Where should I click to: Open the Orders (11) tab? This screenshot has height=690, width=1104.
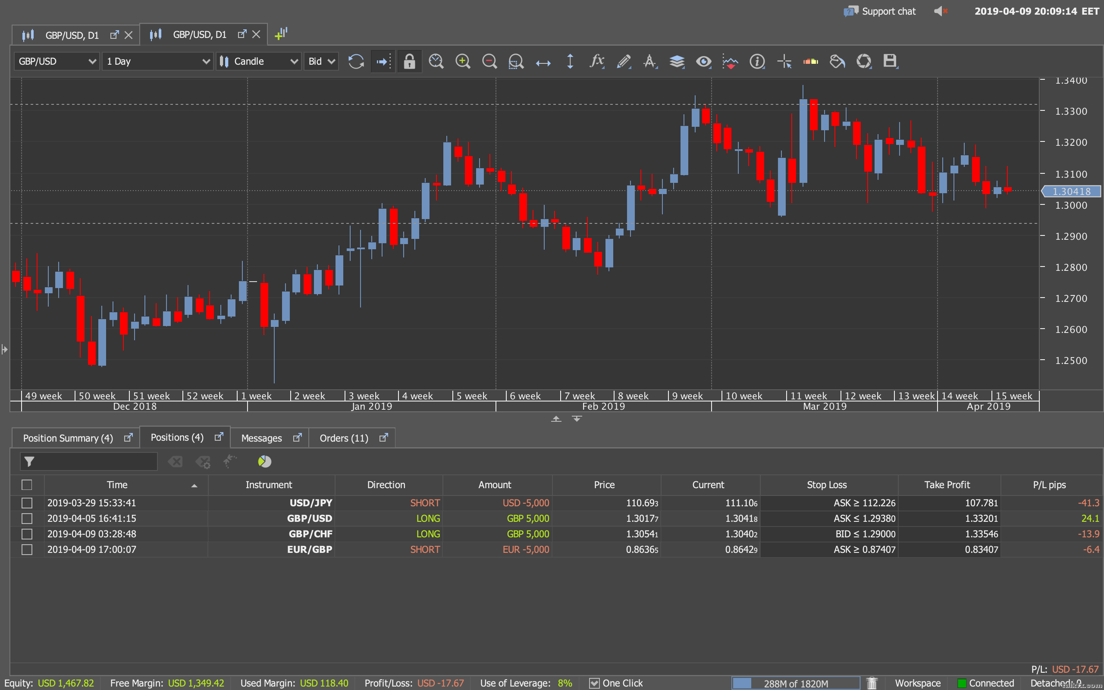coord(344,438)
